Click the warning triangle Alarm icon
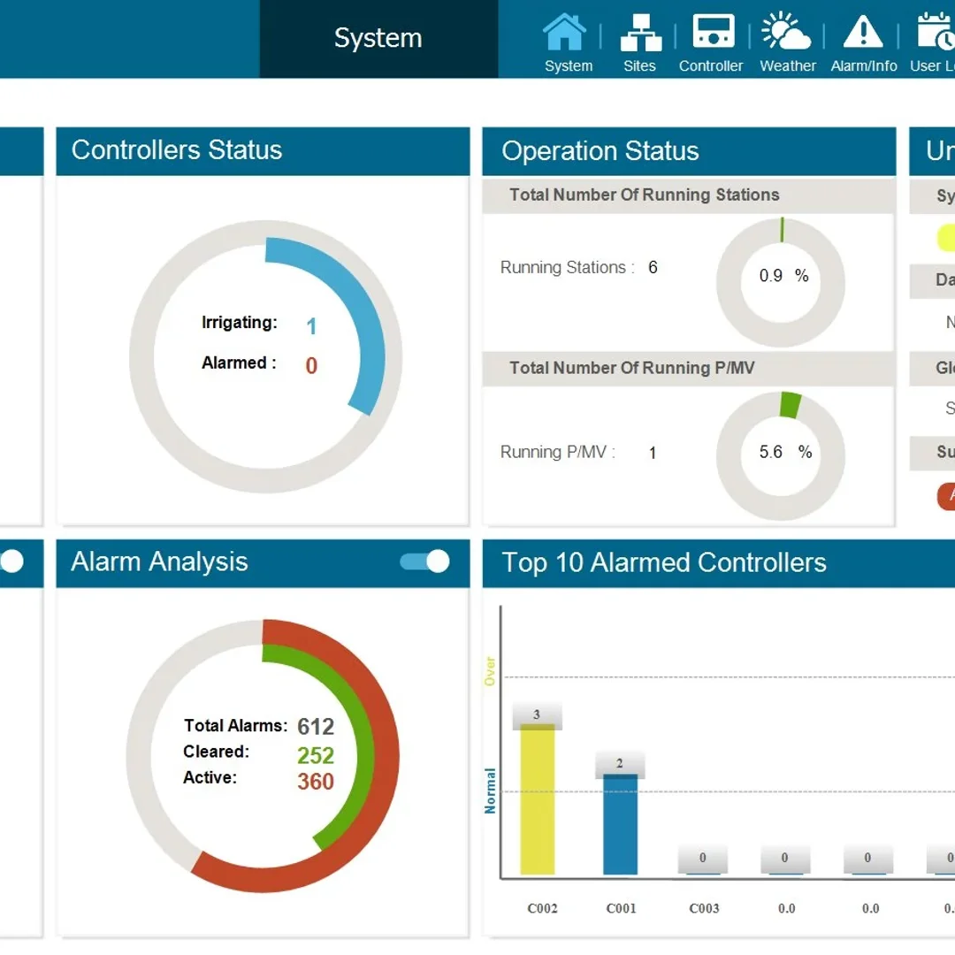Image resolution: width=955 pixels, height=955 pixels. [x=864, y=29]
